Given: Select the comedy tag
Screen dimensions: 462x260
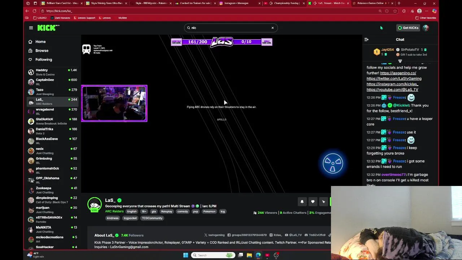Looking at the screenshot, I should coord(183,212).
